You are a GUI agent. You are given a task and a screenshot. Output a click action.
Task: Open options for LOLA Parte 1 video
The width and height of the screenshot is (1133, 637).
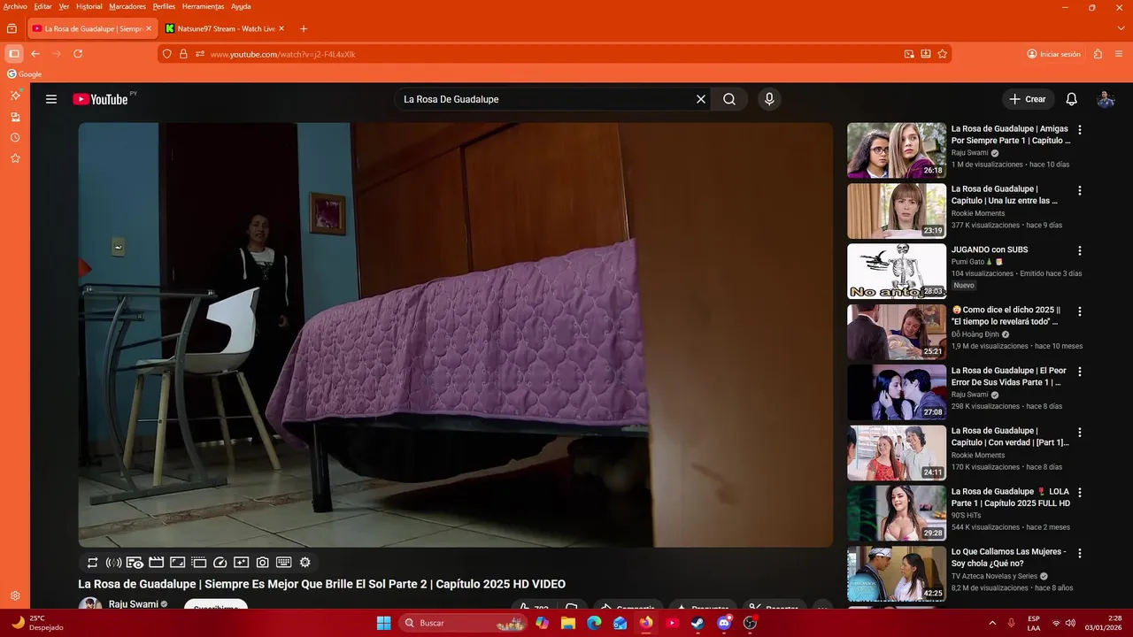click(x=1079, y=493)
